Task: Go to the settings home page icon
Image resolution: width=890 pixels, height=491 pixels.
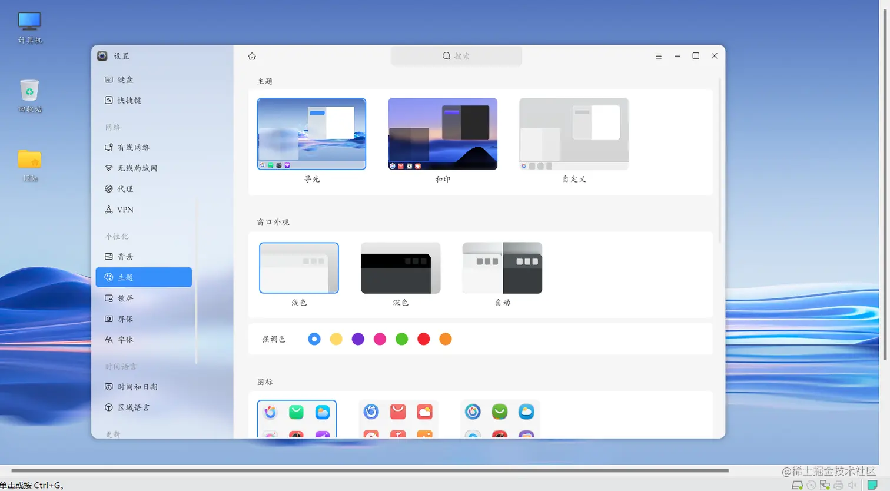Action: point(252,56)
